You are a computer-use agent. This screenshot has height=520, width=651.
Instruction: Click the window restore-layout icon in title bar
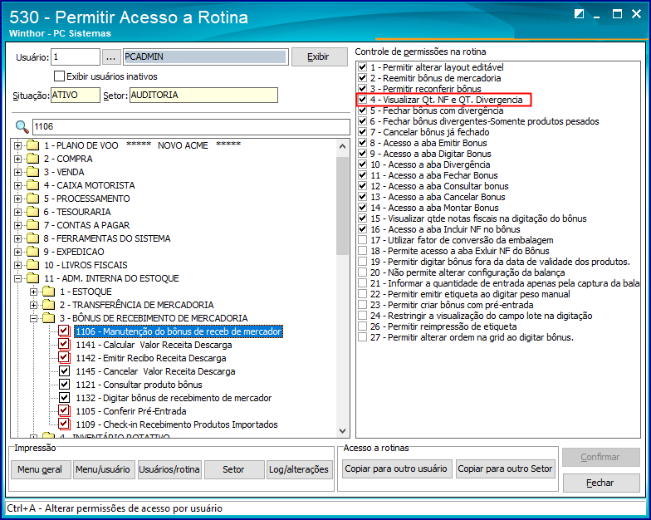[579, 14]
